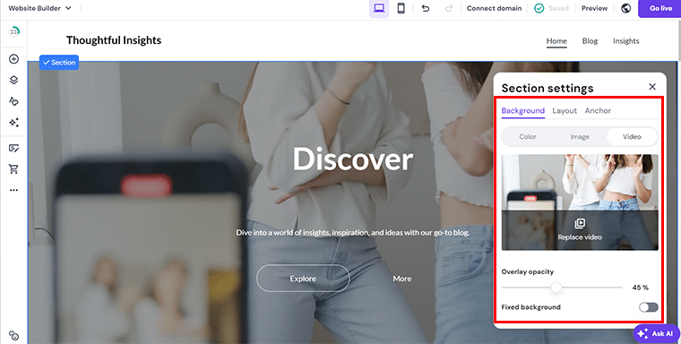The image size is (681, 344).
Task: Open the online store cart icon
Action: pyautogui.click(x=14, y=169)
